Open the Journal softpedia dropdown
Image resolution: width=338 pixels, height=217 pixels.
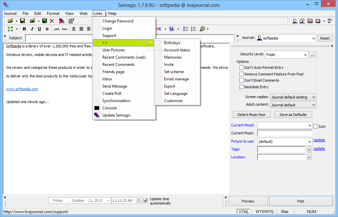pyautogui.click(x=314, y=38)
